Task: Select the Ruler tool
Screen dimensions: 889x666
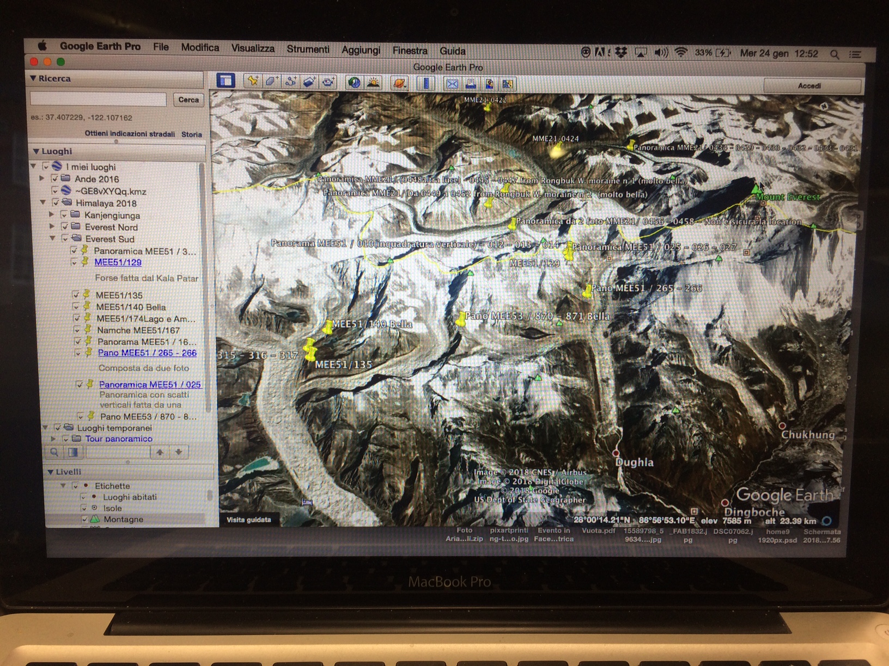Action: [426, 83]
